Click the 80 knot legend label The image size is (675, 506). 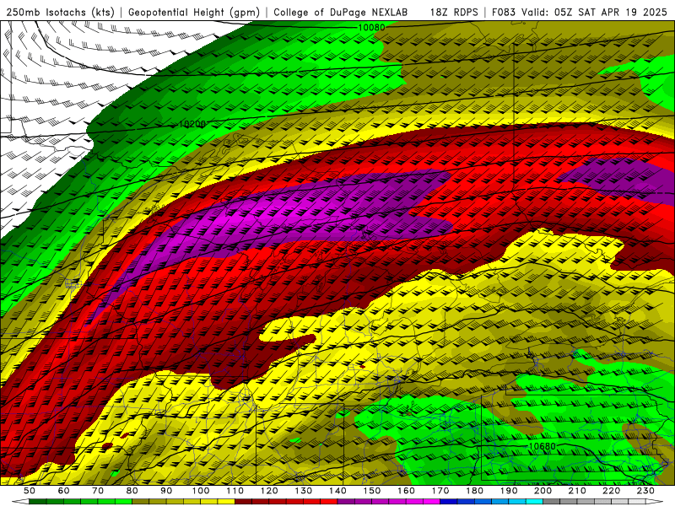tap(132, 491)
